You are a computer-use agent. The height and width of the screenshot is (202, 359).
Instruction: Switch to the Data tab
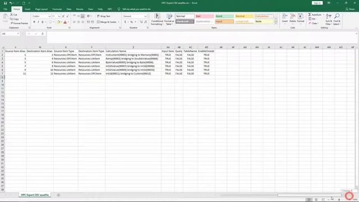69,9
